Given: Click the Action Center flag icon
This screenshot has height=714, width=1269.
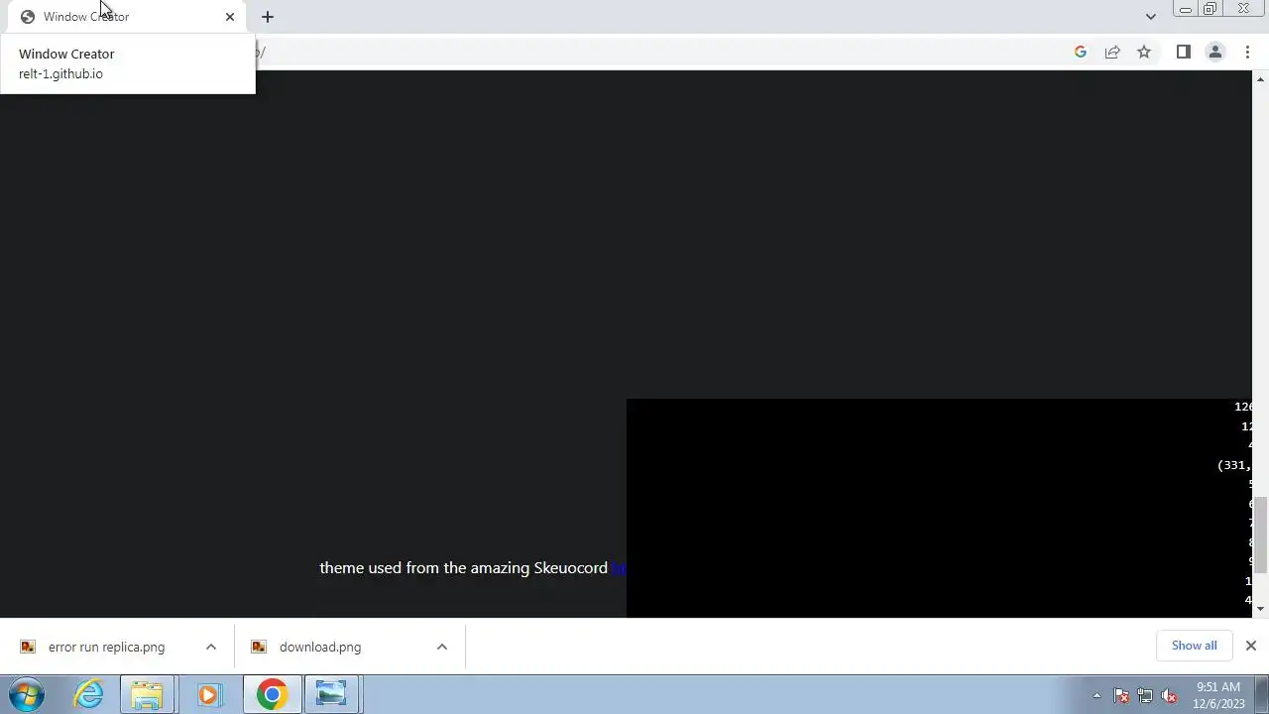Looking at the screenshot, I should coord(1121,695).
